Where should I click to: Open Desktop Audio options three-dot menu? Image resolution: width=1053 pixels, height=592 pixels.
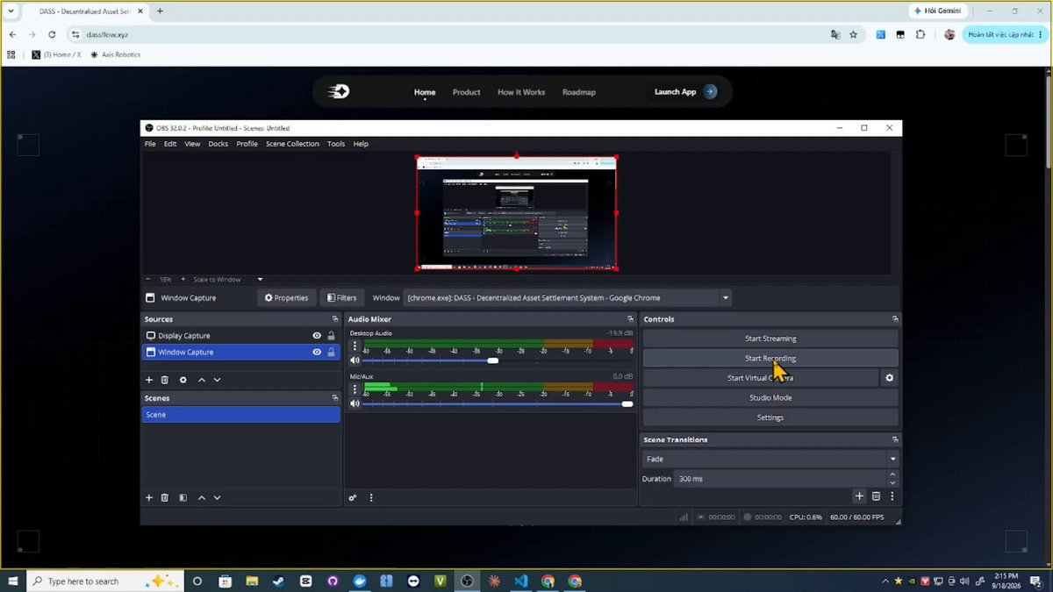pyautogui.click(x=355, y=346)
